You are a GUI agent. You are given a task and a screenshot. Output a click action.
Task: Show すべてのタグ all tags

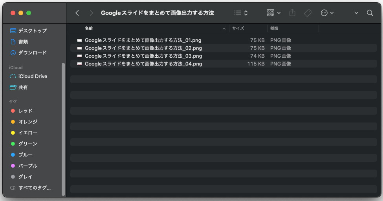tap(34, 188)
